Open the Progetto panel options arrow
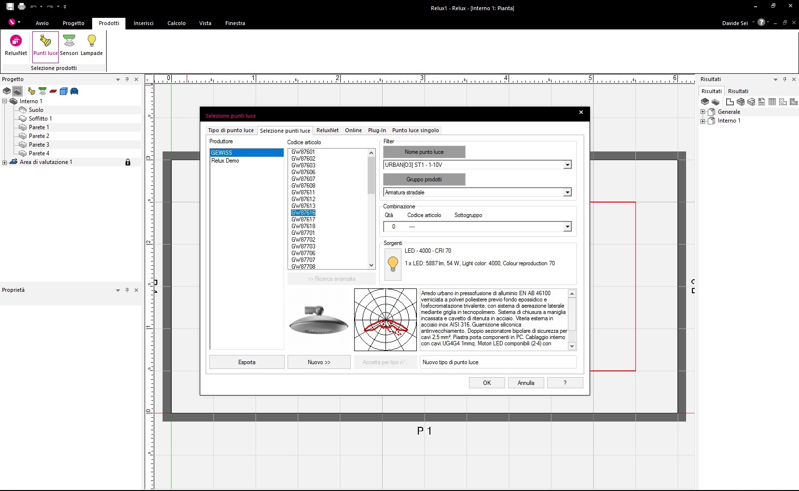This screenshot has height=491, width=799. click(x=118, y=80)
